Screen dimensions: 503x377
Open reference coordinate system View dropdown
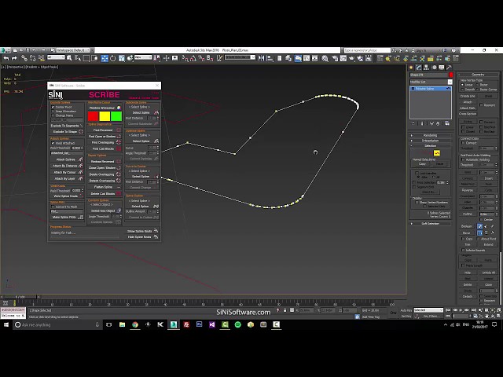[143, 57]
